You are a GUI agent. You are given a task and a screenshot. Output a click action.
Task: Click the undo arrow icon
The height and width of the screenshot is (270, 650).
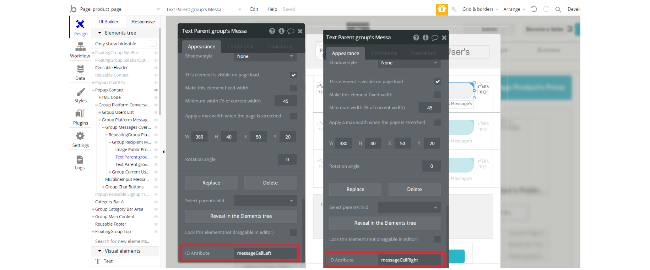[x=534, y=9]
